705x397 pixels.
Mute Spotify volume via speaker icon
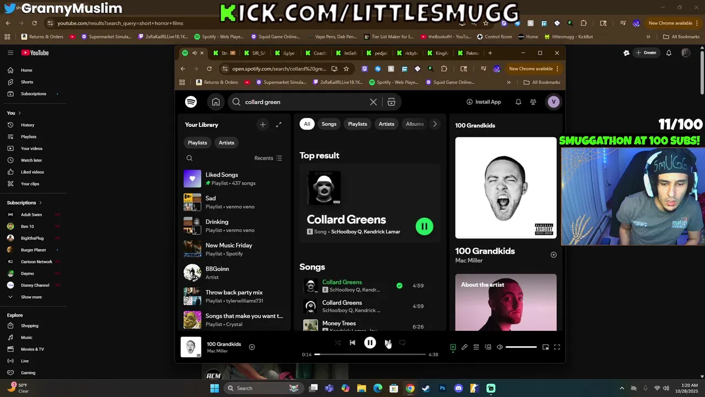[x=500, y=347]
